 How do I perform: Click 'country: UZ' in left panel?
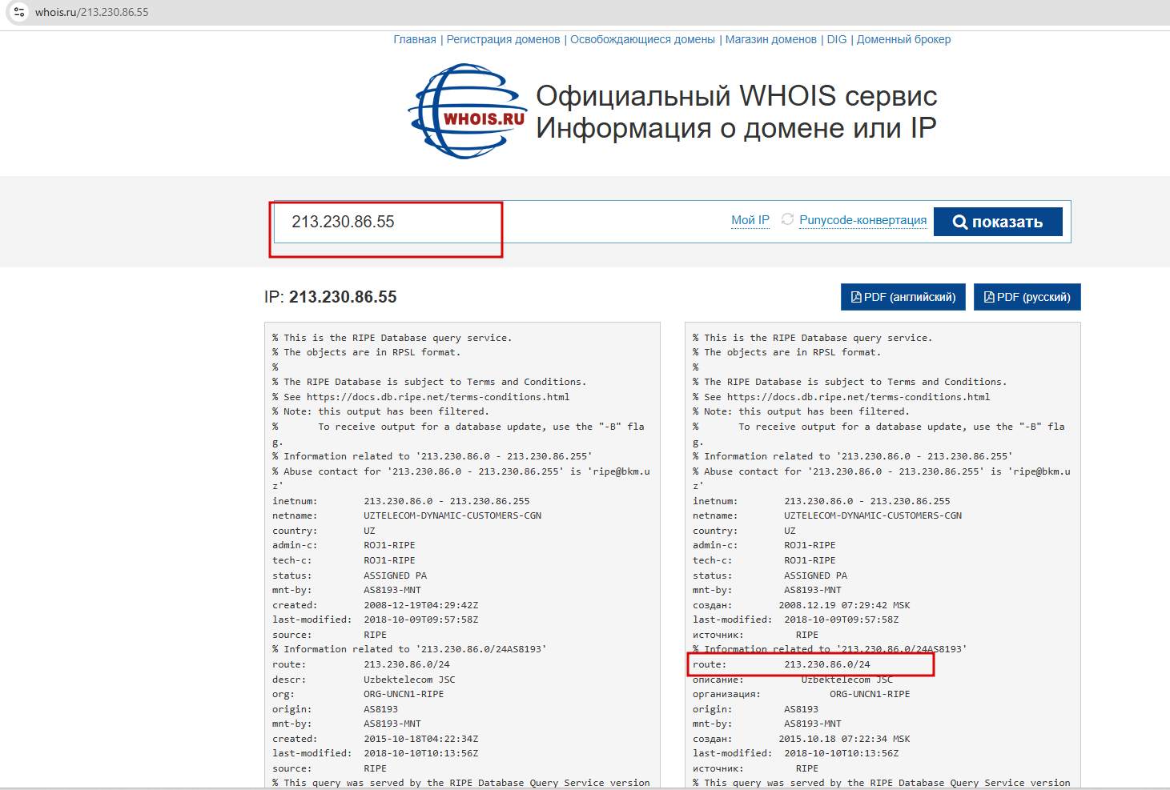(x=324, y=531)
